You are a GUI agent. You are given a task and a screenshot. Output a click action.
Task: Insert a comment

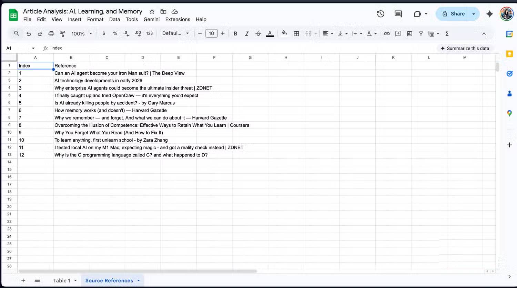tap(398, 33)
